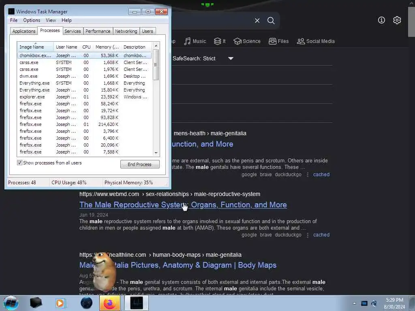Viewport: 415px width, 311px height.
Task: Click the Task Manager title bar icon
Action: [11, 11]
